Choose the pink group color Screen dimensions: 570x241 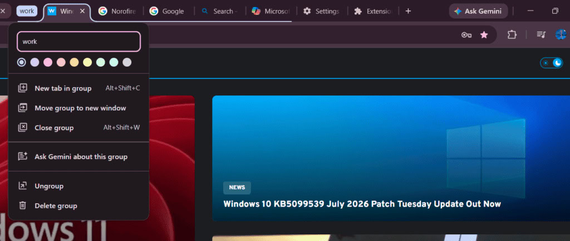pyautogui.click(x=48, y=62)
